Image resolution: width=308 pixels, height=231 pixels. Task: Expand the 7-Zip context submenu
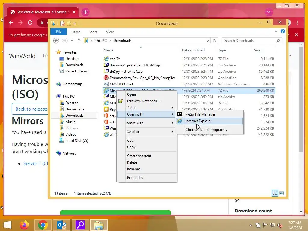146,108
